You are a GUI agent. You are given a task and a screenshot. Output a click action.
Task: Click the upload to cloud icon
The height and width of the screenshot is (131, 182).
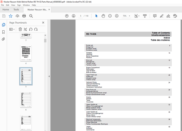(17, 16)
